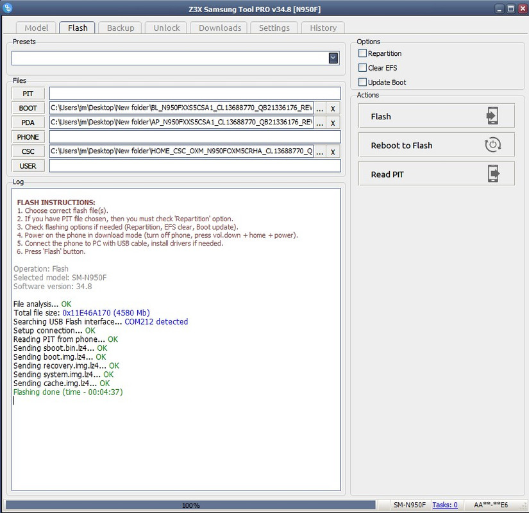Click 'Reading PIT from phone... OK' log line
Screen dimensions: 529x513
tap(66, 339)
